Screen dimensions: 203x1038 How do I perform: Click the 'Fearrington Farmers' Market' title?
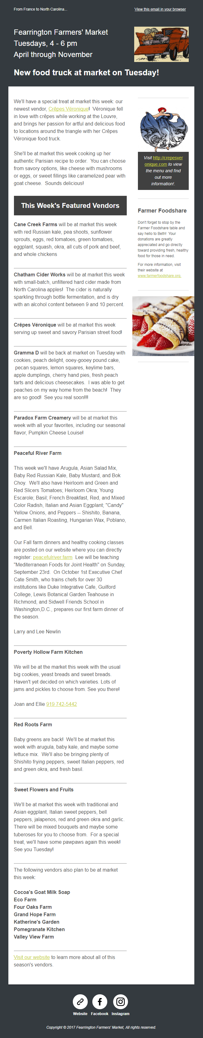point(61,32)
